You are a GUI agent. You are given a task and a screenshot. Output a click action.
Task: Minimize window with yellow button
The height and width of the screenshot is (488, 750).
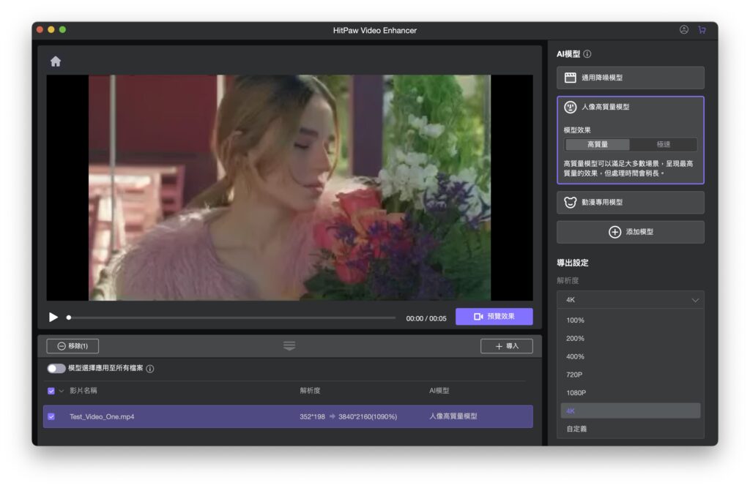click(51, 30)
